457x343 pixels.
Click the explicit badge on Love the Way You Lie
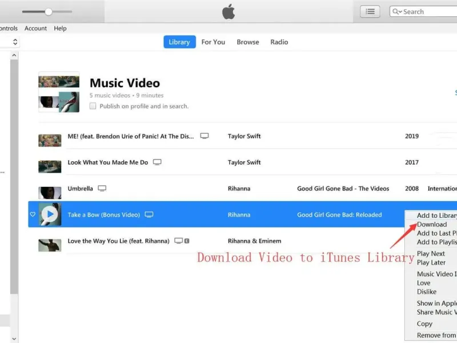(x=187, y=241)
